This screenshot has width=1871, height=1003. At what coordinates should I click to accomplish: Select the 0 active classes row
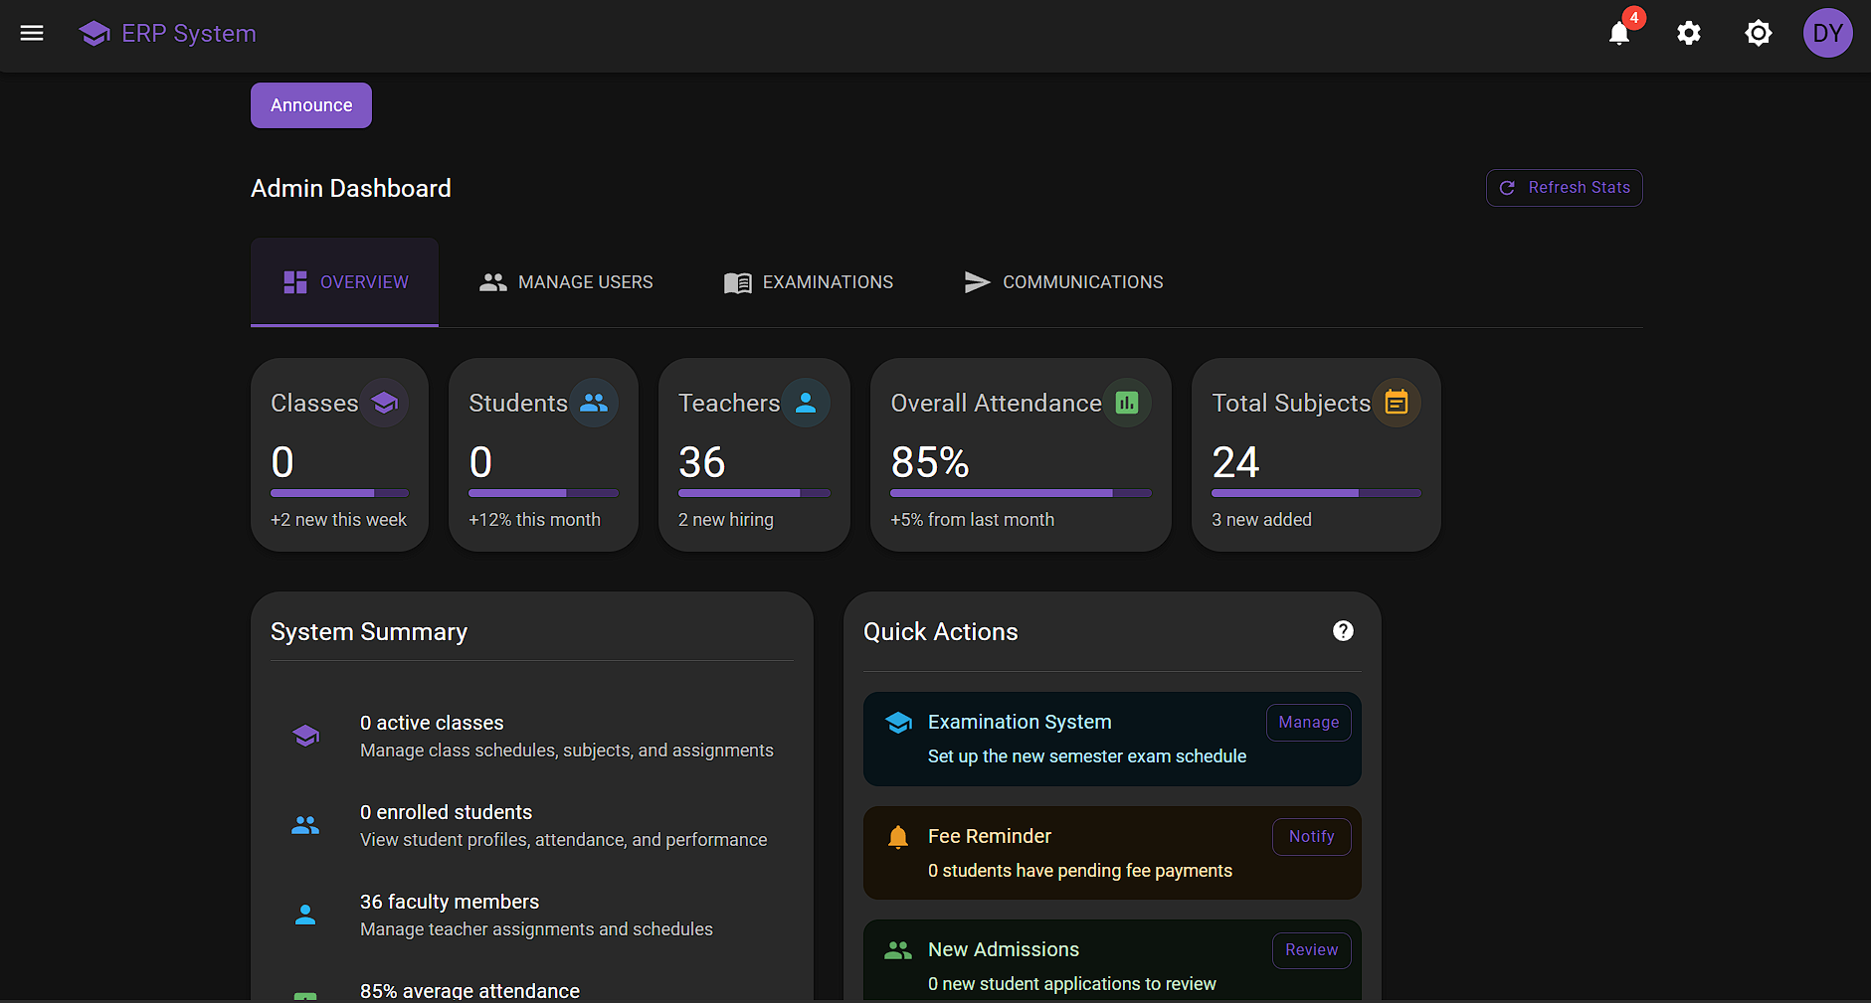click(532, 736)
